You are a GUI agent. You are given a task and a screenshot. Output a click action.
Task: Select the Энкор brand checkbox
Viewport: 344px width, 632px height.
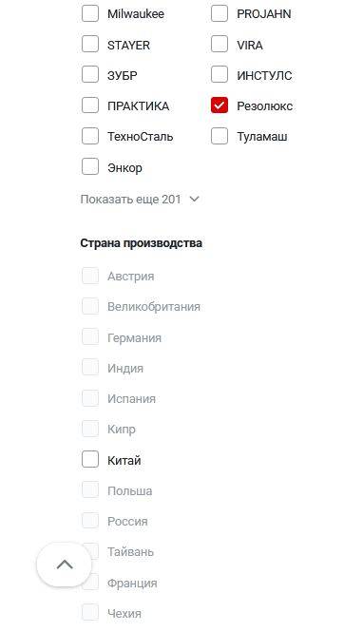[x=90, y=167]
